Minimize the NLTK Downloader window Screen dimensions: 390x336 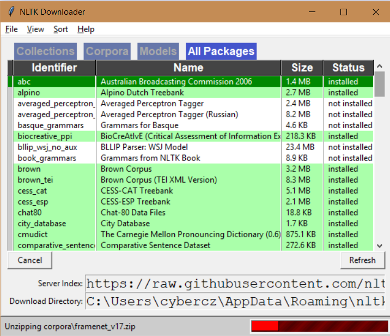312,11
